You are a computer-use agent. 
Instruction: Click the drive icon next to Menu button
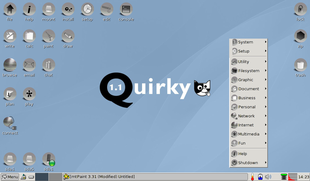pyautogui.click(x=31, y=177)
